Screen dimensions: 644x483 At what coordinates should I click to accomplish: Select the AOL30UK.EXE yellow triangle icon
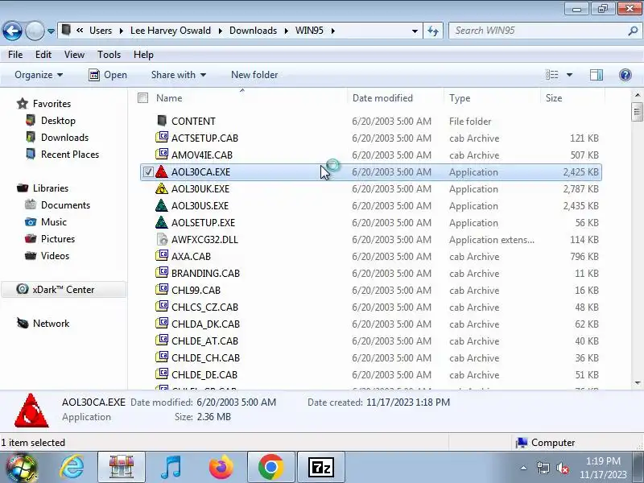pos(162,188)
